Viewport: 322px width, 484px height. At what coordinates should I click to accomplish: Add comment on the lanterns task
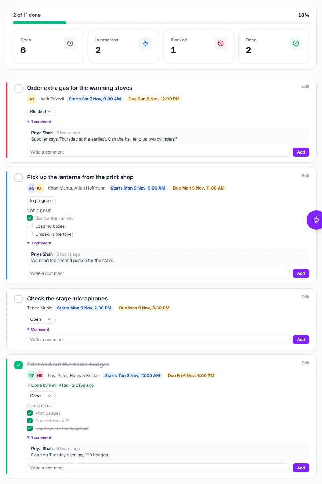(301, 273)
